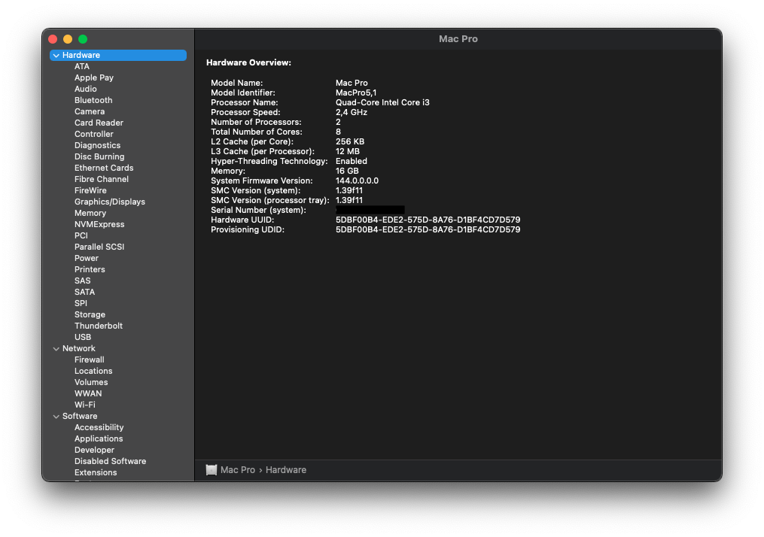Select Extensions in the sidebar
The image size is (764, 537).
point(96,472)
